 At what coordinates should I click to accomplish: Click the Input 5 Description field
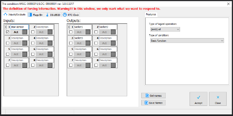[x=19, y=49]
